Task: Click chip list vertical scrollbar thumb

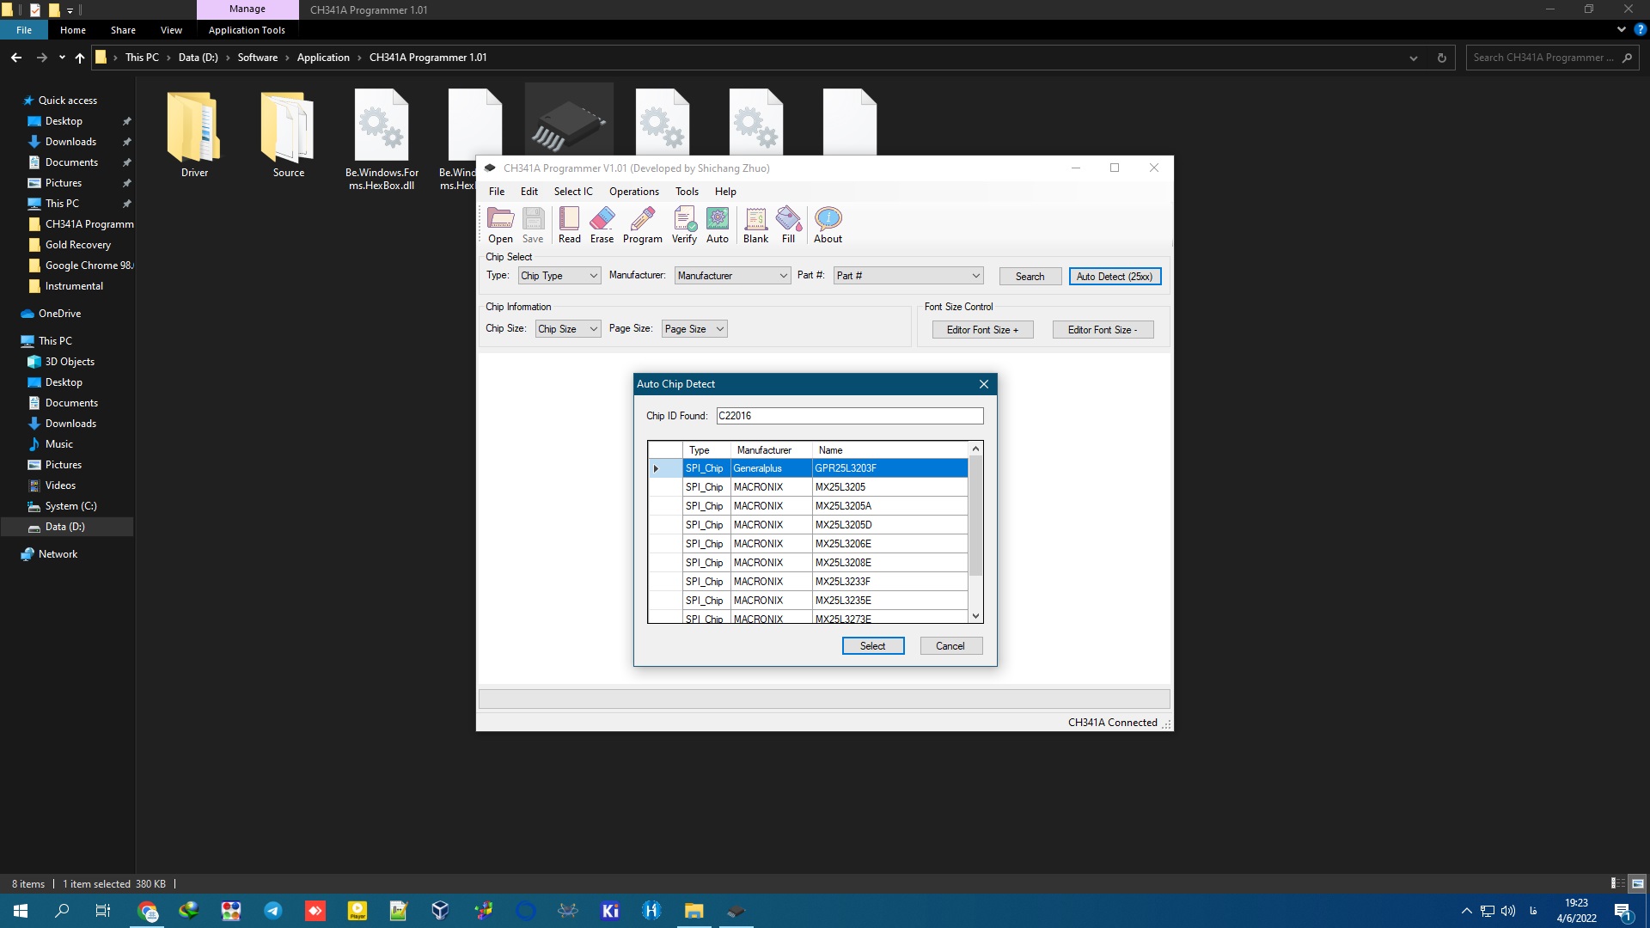Action: coord(975,516)
